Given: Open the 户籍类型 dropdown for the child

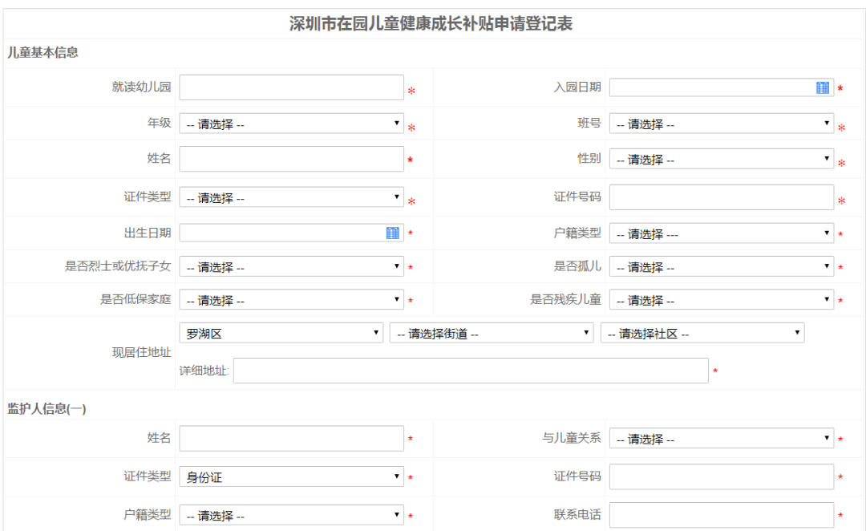Looking at the screenshot, I should tap(722, 233).
